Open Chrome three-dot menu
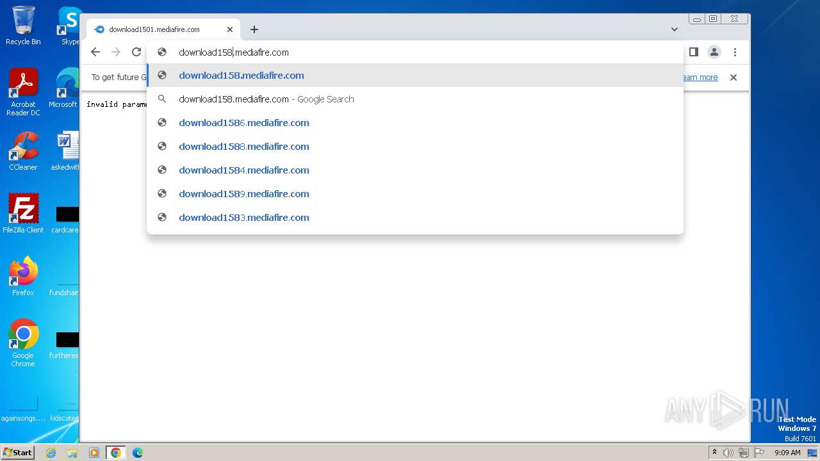This screenshot has width=820, height=461. [735, 52]
